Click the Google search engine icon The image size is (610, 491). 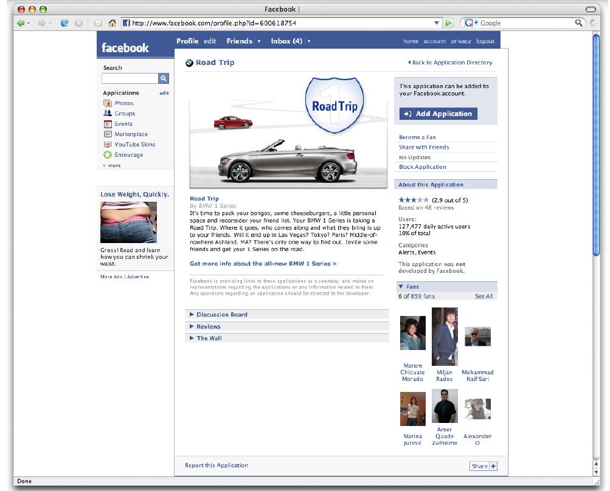[x=469, y=23]
